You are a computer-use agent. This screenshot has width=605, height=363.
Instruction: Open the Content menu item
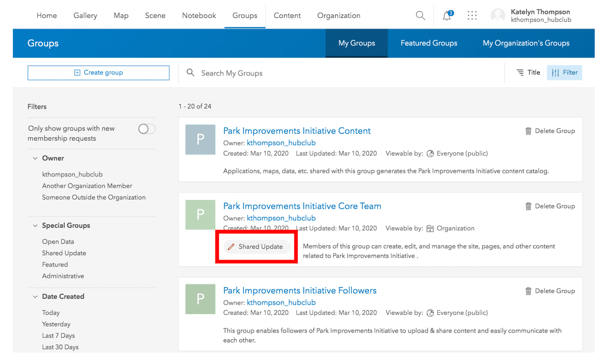(x=287, y=16)
